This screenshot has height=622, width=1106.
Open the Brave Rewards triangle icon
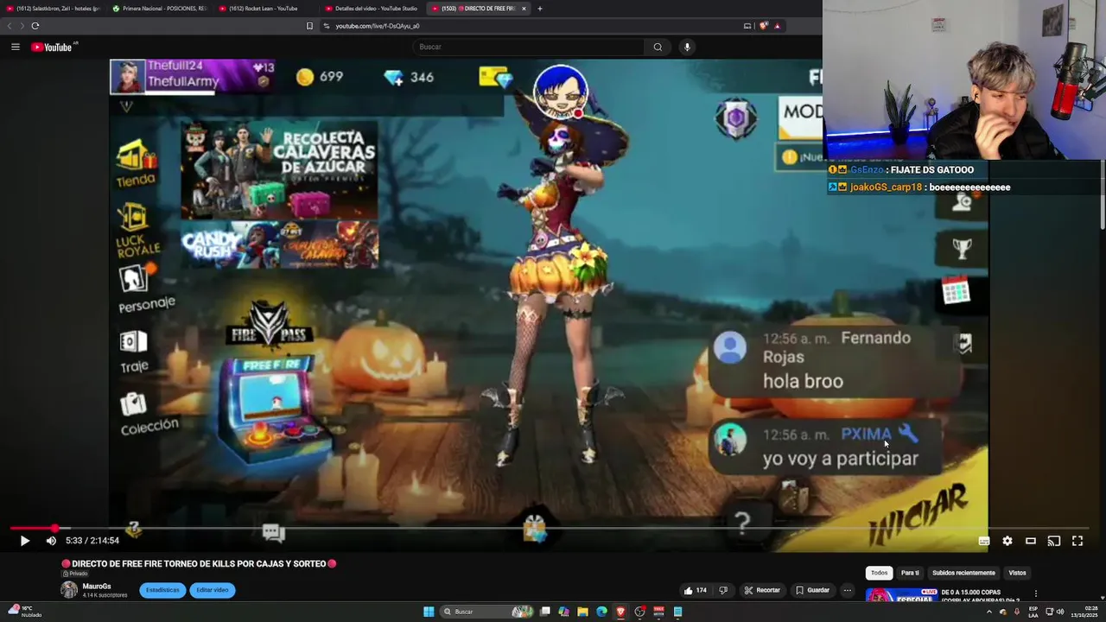777,26
